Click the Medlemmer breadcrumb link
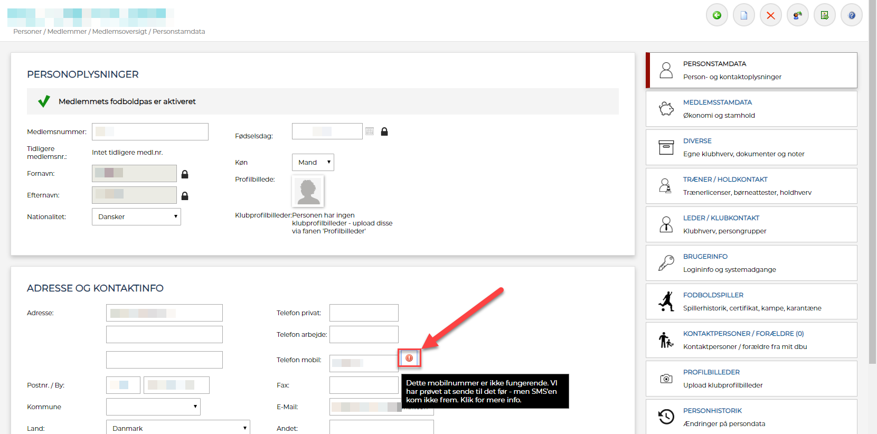 67,32
